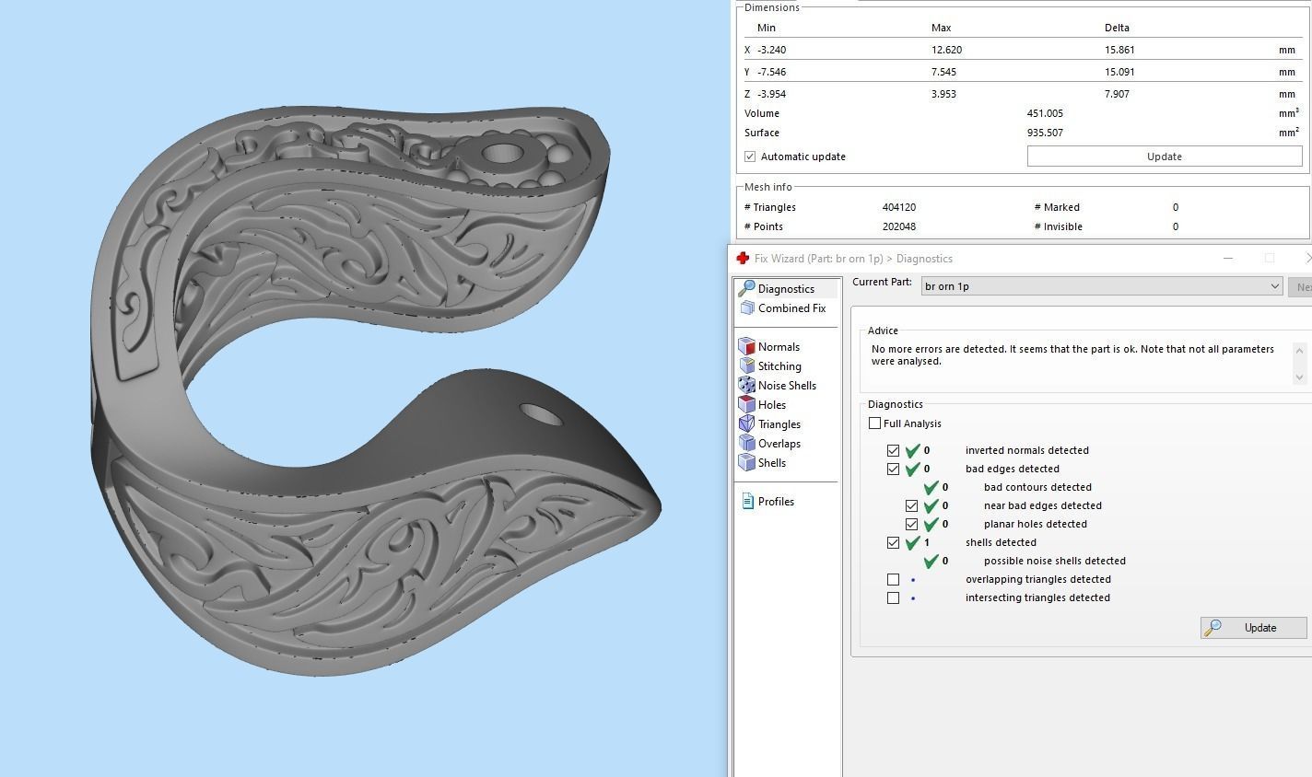Click the Advice box scroll up arrow
Image resolution: width=1312 pixels, height=777 pixels.
(x=1299, y=350)
